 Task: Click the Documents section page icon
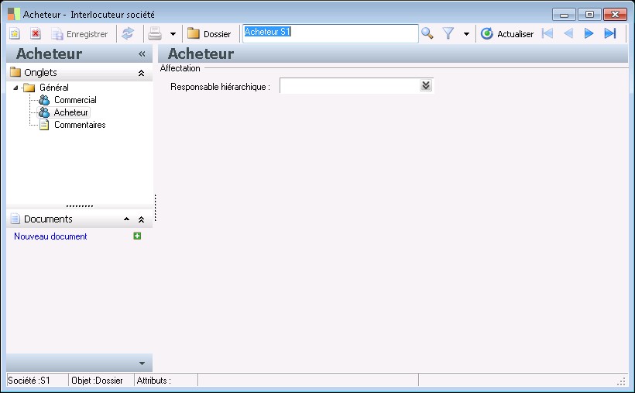click(15, 219)
